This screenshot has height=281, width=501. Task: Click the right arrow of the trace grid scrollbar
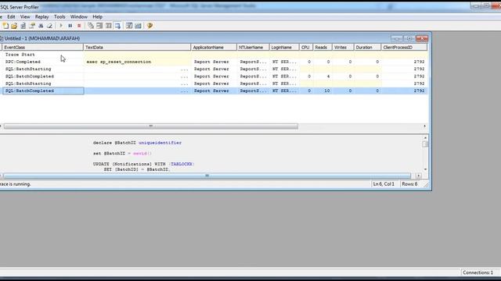[x=424, y=126]
